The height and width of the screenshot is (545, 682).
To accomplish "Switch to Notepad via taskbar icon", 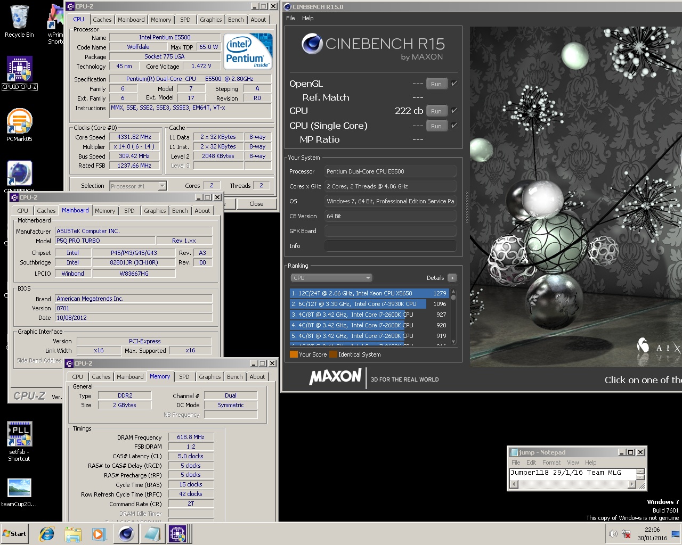I will pyautogui.click(x=152, y=534).
